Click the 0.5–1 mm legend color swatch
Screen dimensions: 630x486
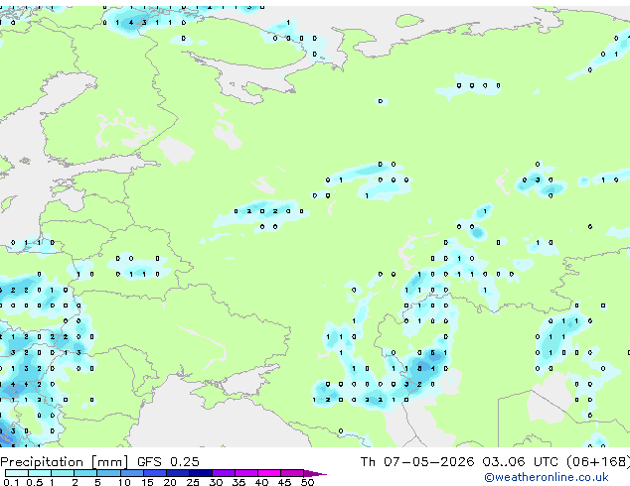40,473
